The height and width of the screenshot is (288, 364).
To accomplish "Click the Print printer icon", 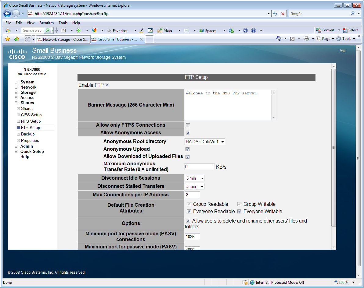I will point(306,39).
